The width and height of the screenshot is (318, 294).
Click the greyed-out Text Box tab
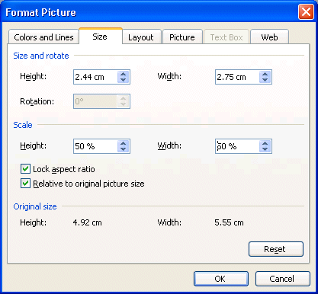coord(226,37)
